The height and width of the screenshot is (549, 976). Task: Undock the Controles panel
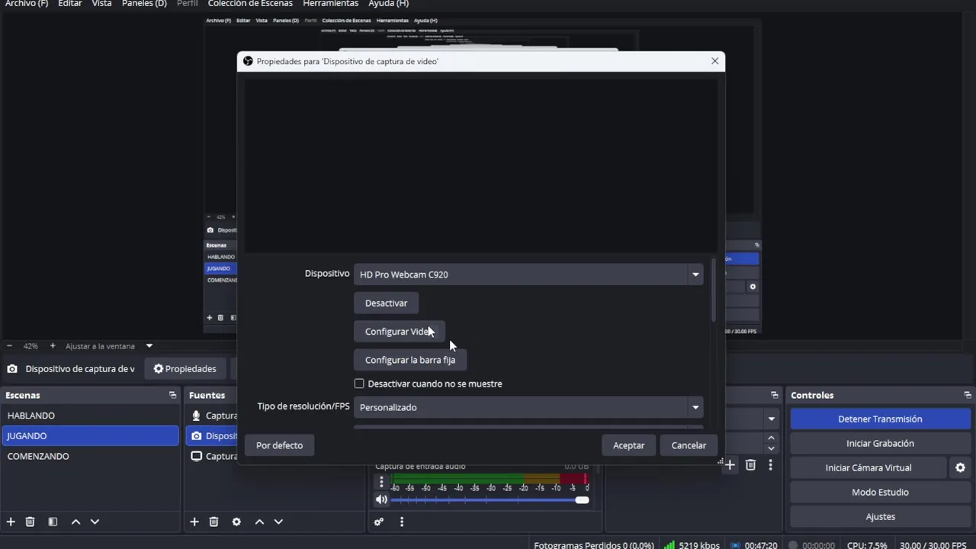coord(968,395)
